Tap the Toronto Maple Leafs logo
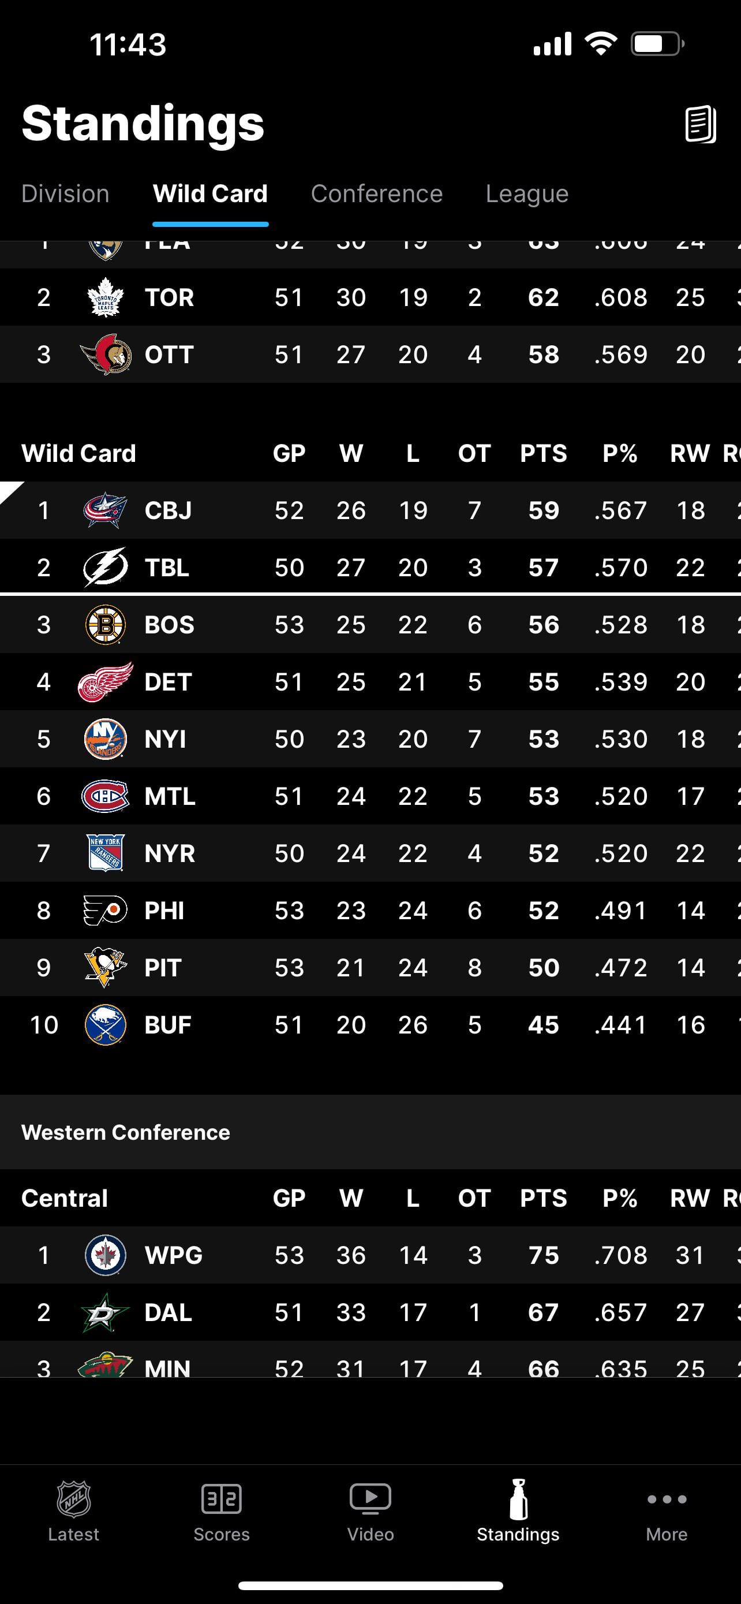 tap(106, 297)
